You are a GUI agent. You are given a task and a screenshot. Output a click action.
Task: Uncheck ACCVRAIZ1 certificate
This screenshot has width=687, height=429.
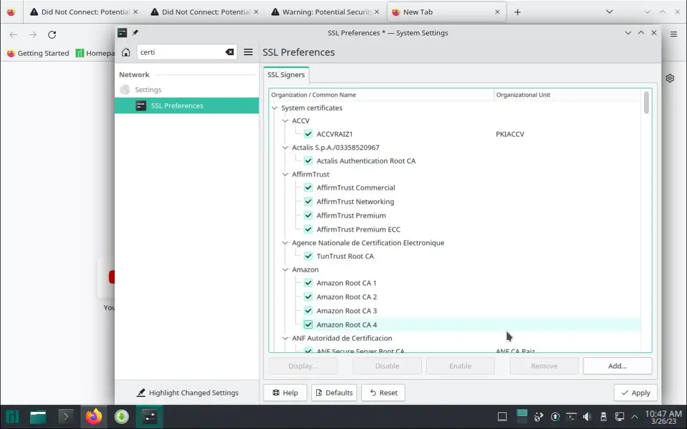click(308, 134)
